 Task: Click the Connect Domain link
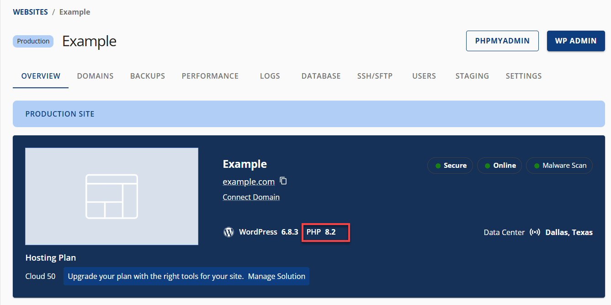[x=251, y=197]
